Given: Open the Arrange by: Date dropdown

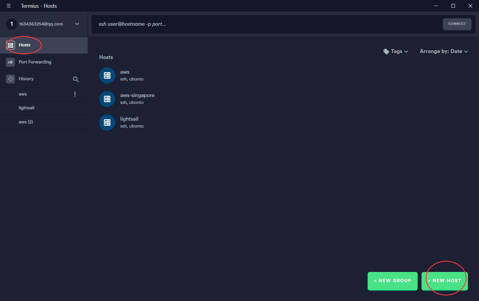Looking at the screenshot, I should tap(444, 52).
